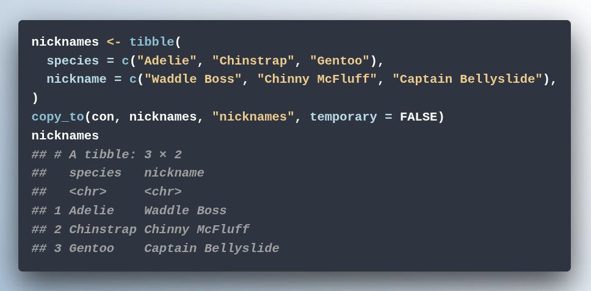The height and width of the screenshot is (291, 591).
Task: Click the "Captain Bellyslide" string literal
Action: (468, 79)
